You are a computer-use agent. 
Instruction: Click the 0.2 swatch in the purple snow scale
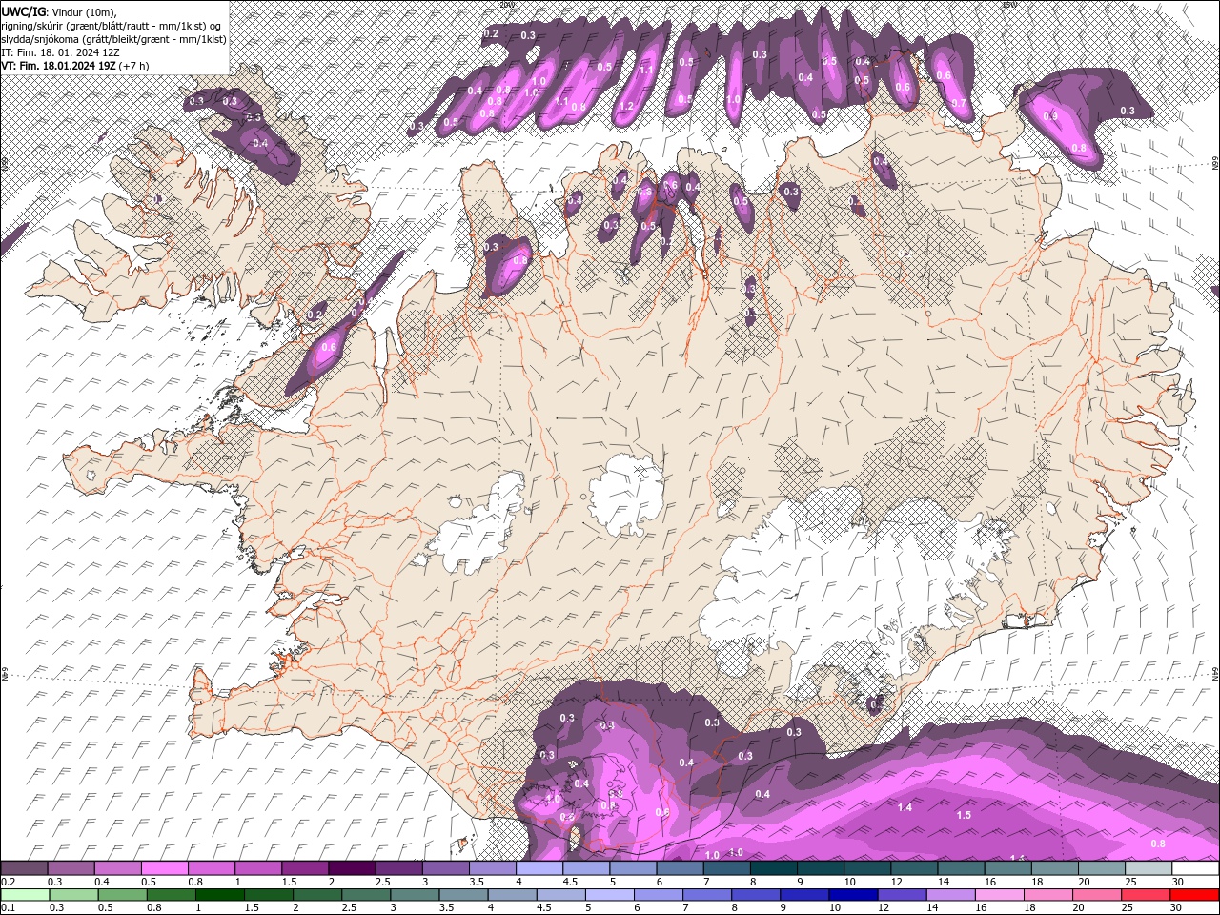pyautogui.click(x=24, y=868)
